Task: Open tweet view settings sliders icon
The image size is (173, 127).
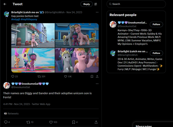Action: click(x=96, y=4)
